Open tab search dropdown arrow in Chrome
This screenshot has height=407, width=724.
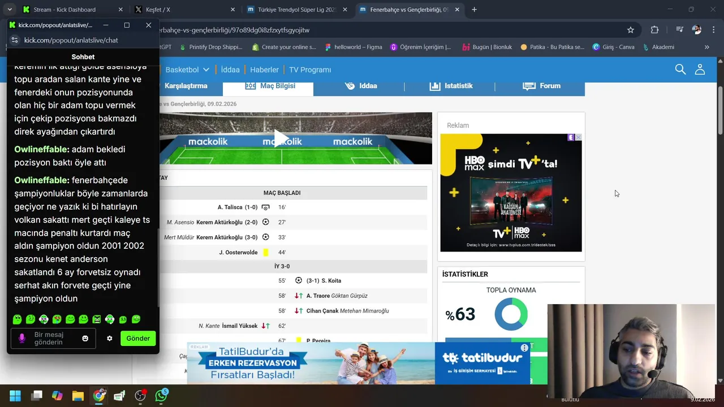click(10, 10)
